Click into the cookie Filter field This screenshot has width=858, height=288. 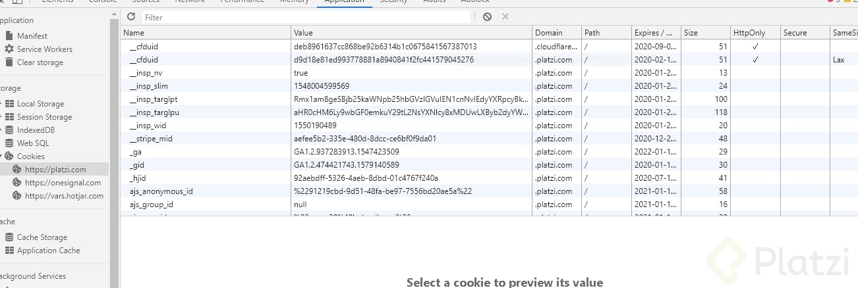306,17
